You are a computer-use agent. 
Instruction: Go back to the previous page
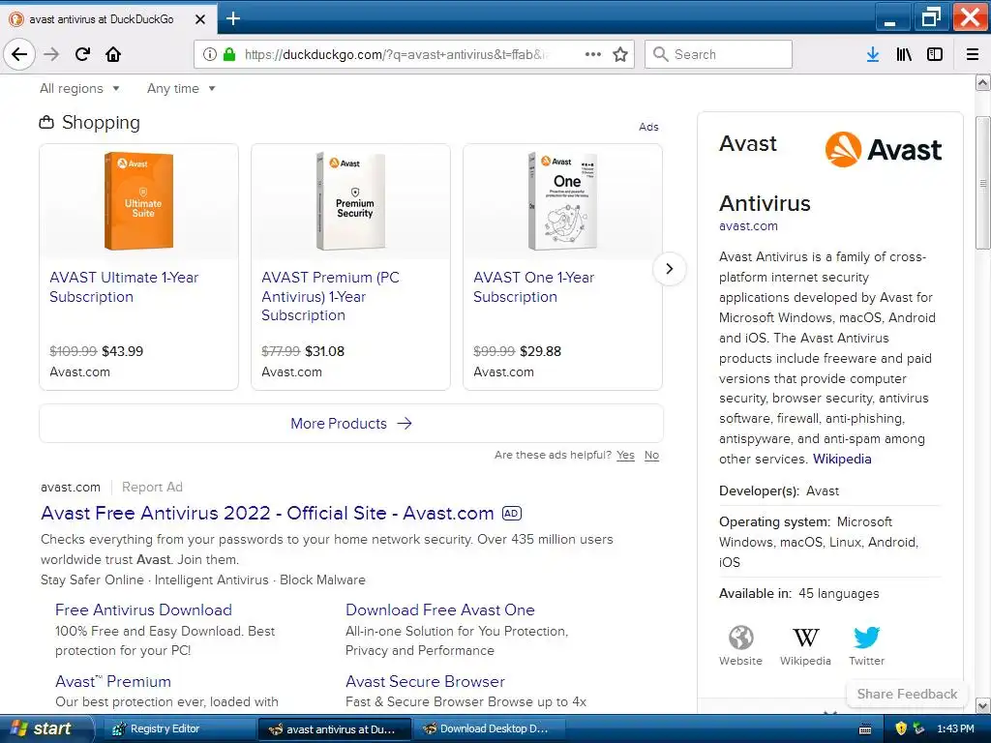[19, 54]
